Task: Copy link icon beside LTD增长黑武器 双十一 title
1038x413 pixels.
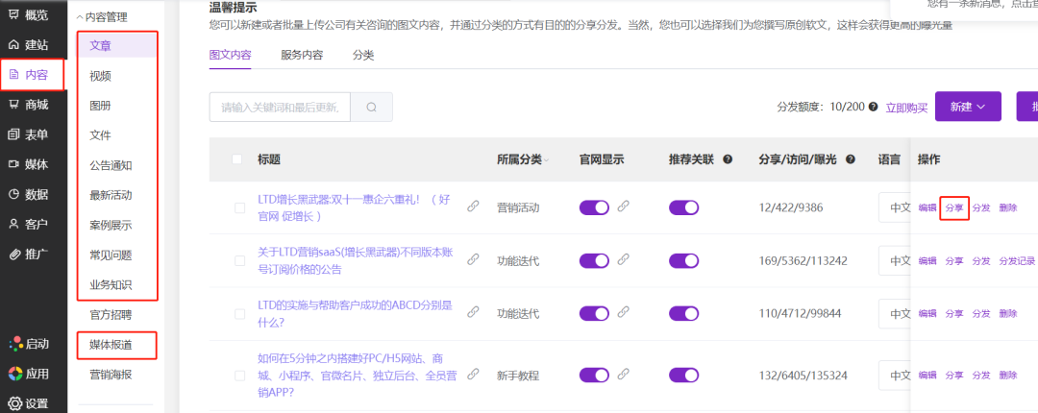Action: click(473, 206)
